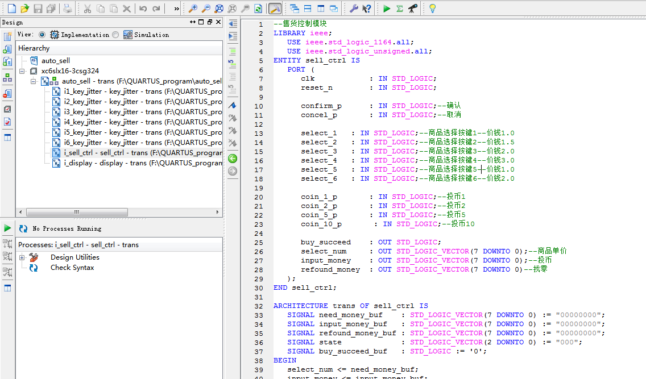Select the Implementation view radio button
646x379 pixels.
(42, 35)
